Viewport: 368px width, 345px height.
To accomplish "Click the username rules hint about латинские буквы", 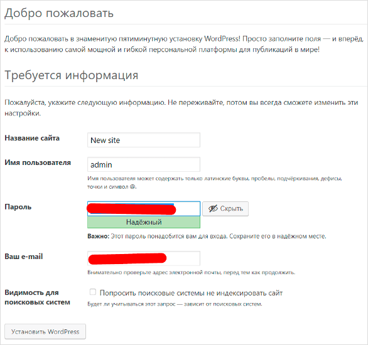I will pyautogui.click(x=215, y=183).
